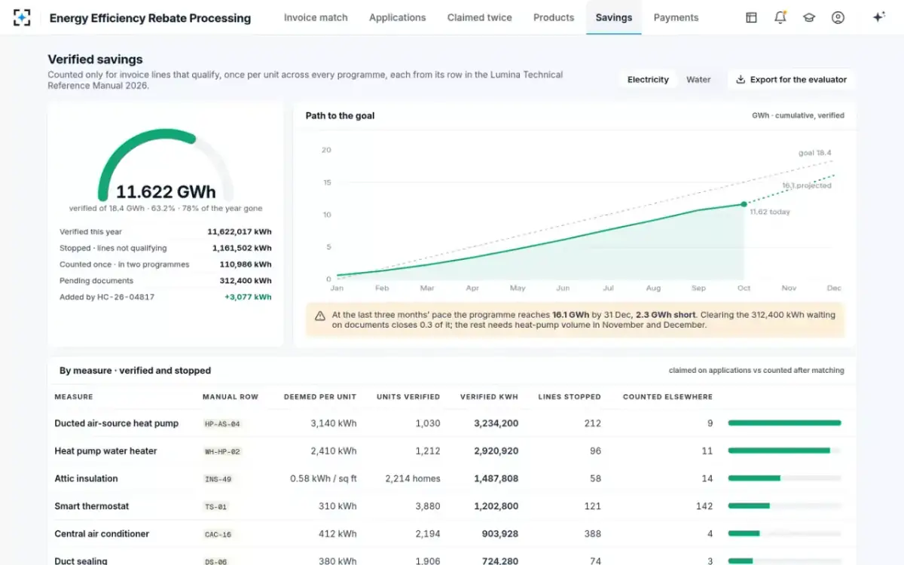Switch savings view to Electricity
Viewport: 904px width, 565px height.
pos(648,79)
